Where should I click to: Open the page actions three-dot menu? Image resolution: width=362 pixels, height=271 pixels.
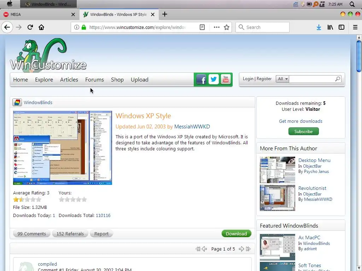pos(217,27)
